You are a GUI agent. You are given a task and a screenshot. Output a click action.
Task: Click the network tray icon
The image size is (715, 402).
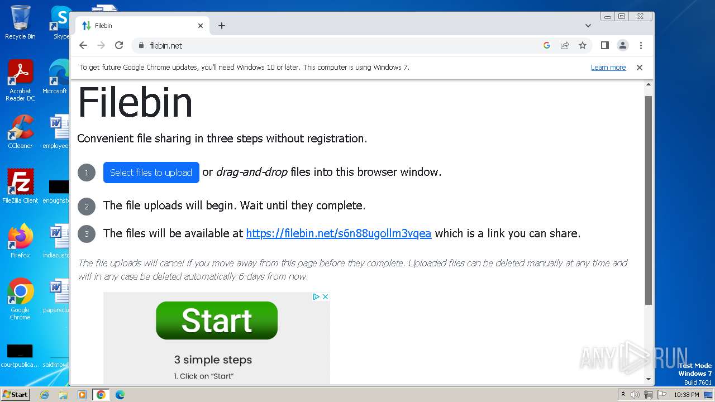(x=648, y=395)
